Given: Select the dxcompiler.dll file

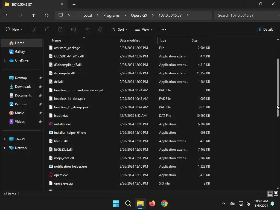Looking at the screenshot, I should pyautogui.click(x=129, y=73).
